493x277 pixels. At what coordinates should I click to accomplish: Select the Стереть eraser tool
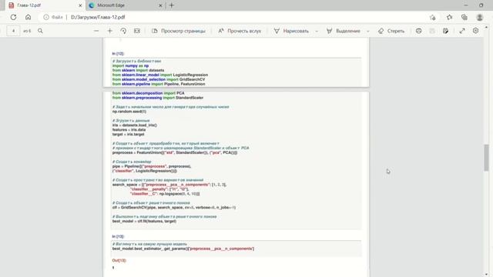(391, 31)
